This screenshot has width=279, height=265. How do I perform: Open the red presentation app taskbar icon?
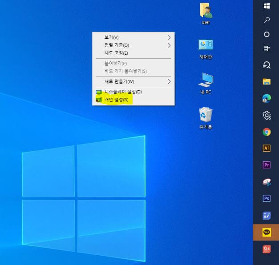(x=267, y=249)
